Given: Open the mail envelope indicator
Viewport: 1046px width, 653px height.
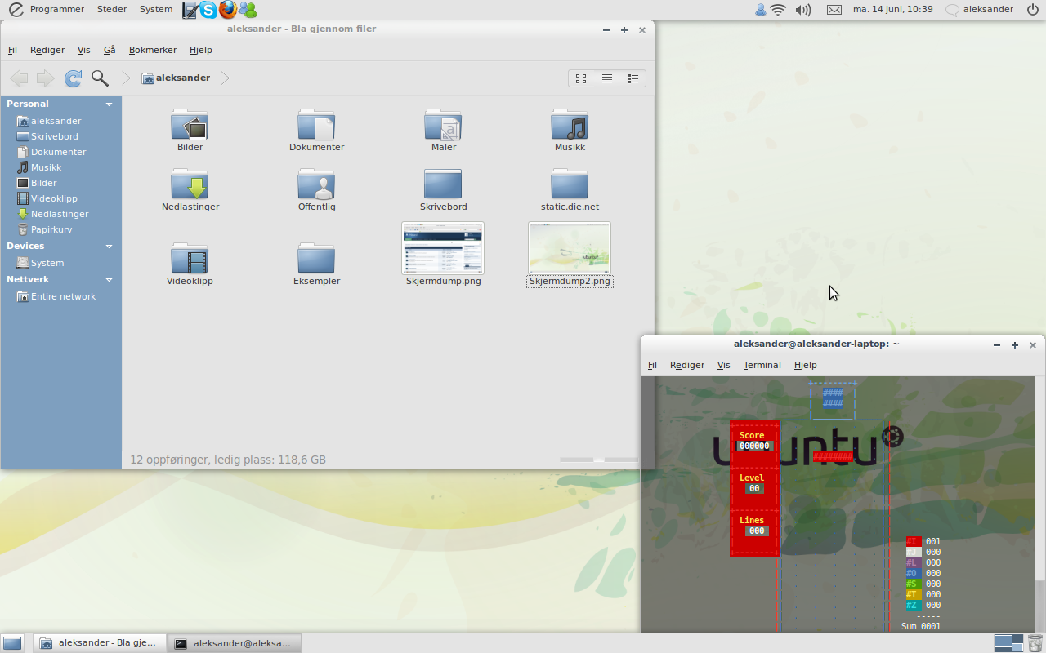Looking at the screenshot, I should click(x=834, y=10).
